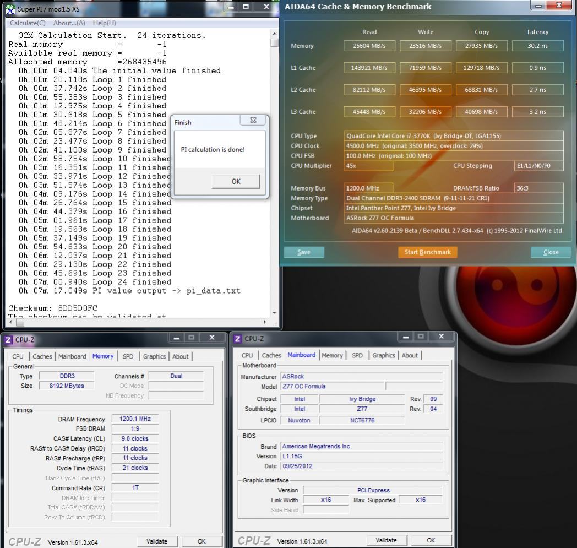Switch to SPD tab in CPU-Z Memory window

click(x=128, y=356)
